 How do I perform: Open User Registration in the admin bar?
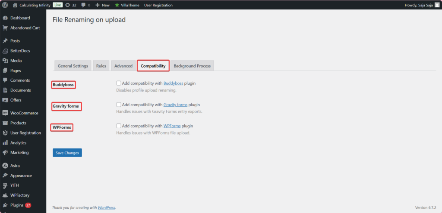158,5
